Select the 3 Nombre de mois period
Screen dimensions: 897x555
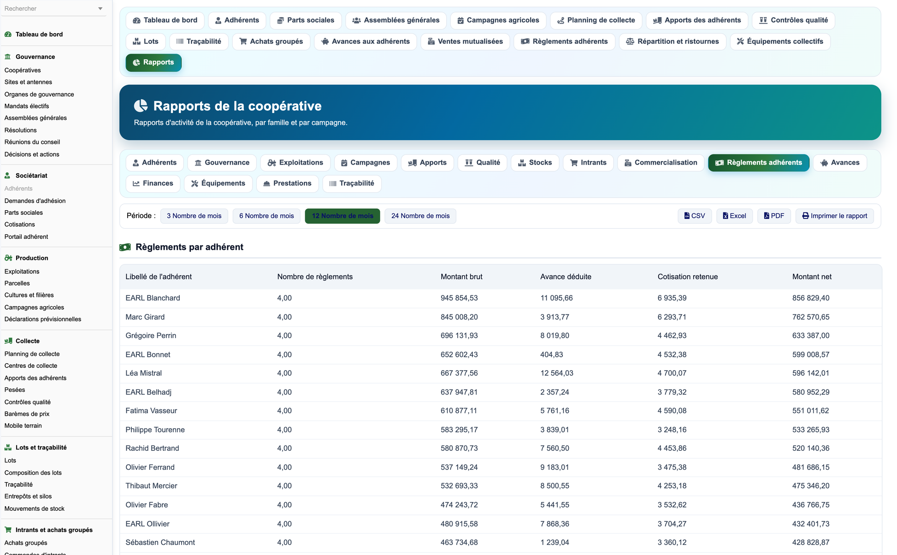click(194, 216)
